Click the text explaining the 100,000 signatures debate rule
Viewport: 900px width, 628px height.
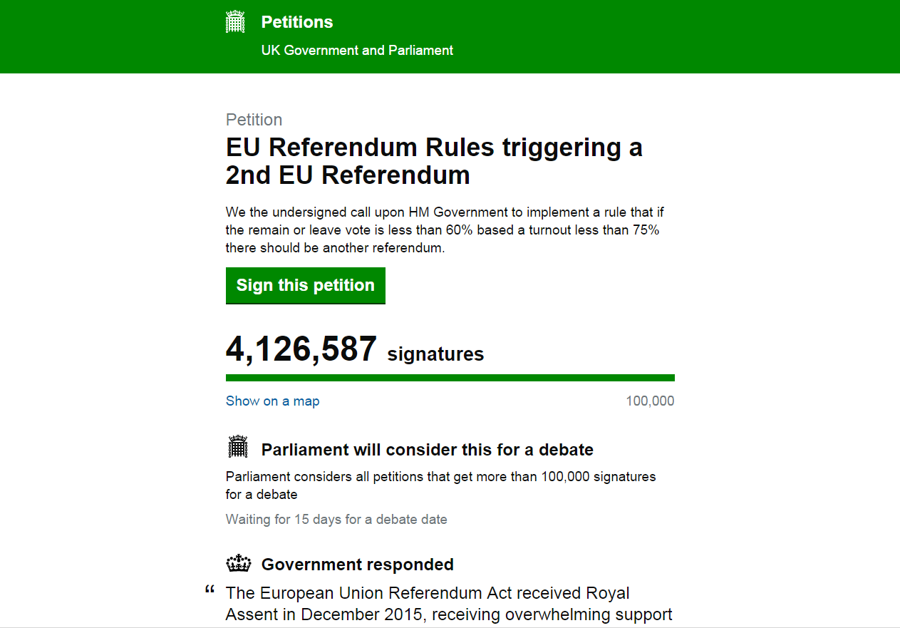[440, 485]
